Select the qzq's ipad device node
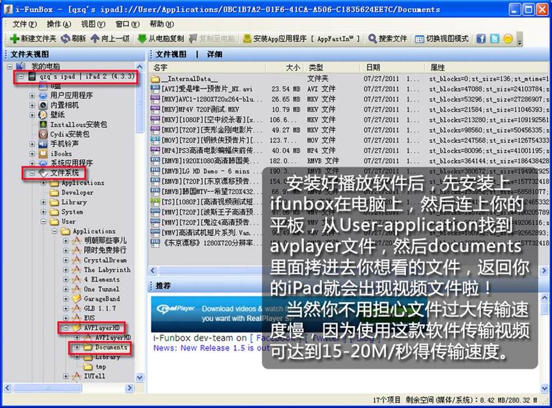552x408 pixels. [x=87, y=76]
